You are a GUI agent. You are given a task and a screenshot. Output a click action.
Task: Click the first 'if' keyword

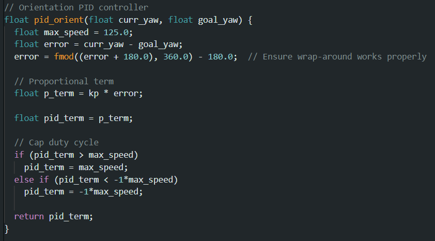click(x=19, y=155)
